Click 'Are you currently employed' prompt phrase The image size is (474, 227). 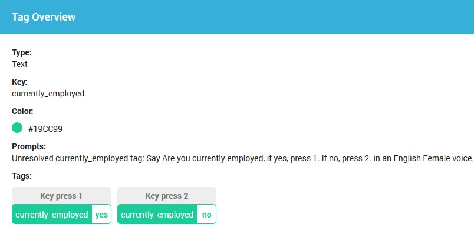[x=212, y=158]
